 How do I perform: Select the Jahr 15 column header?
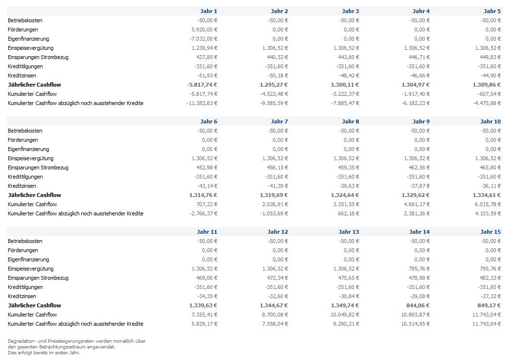[x=491, y=232]
